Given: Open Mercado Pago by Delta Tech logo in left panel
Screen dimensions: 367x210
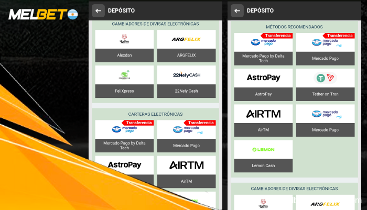Looking at the screenshot, I should [124, 129].
